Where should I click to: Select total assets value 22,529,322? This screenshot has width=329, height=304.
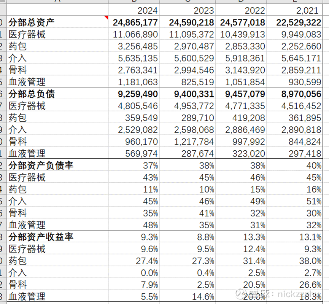click(x=294, y=22)
